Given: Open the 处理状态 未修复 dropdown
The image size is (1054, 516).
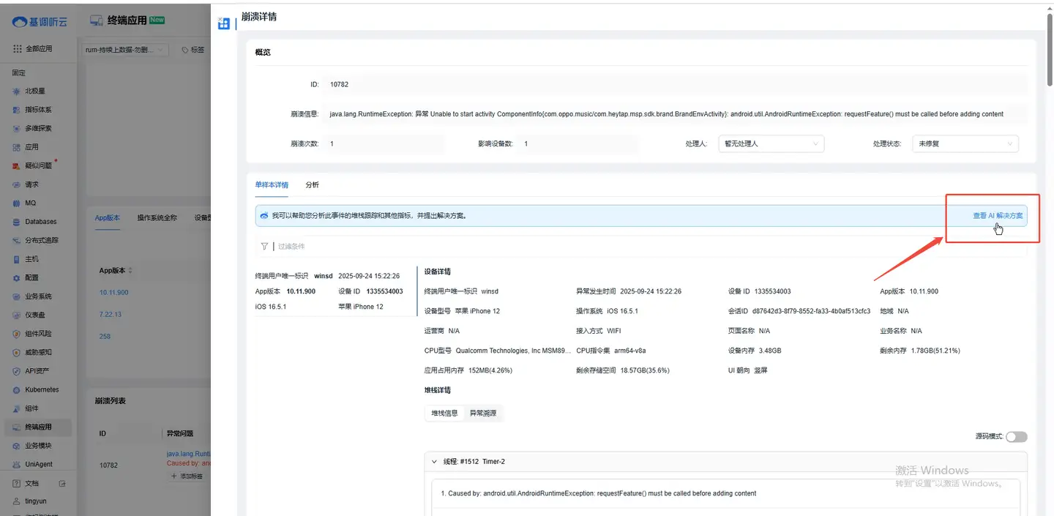Looking at the screenshot, I should point(965,144).
